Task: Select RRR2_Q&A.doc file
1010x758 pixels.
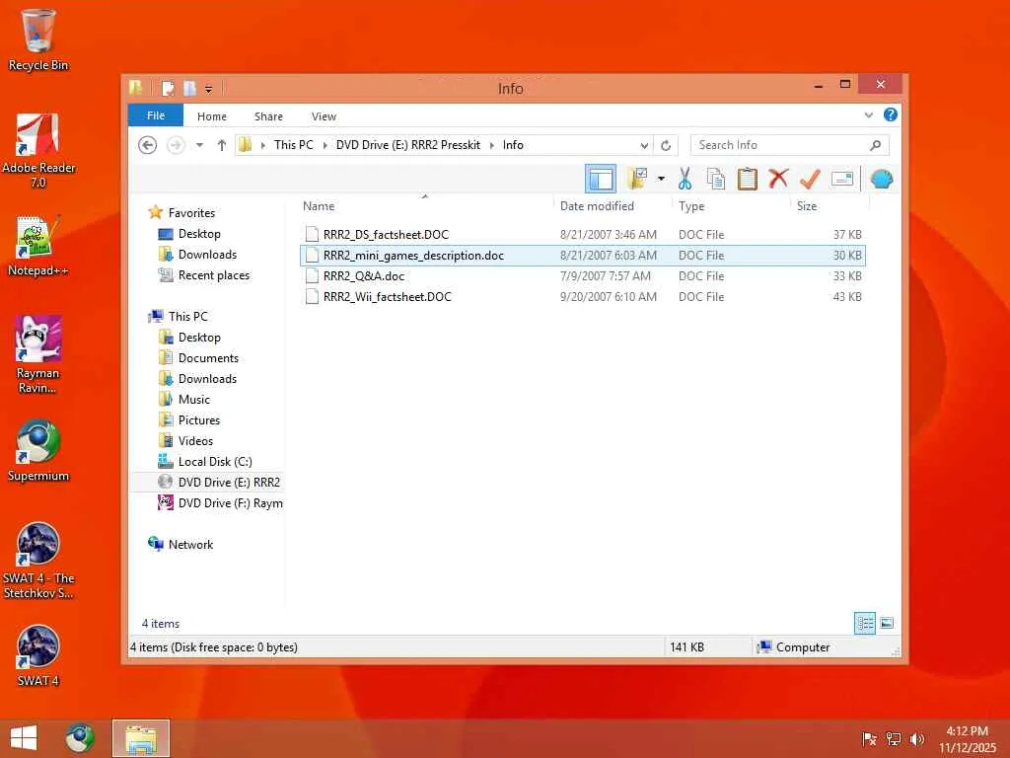Action: pyautogui.click(x=583, y=276)
